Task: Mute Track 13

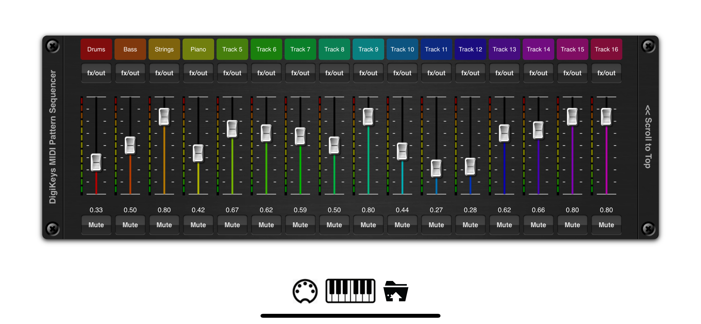Action: pos(504,225)
